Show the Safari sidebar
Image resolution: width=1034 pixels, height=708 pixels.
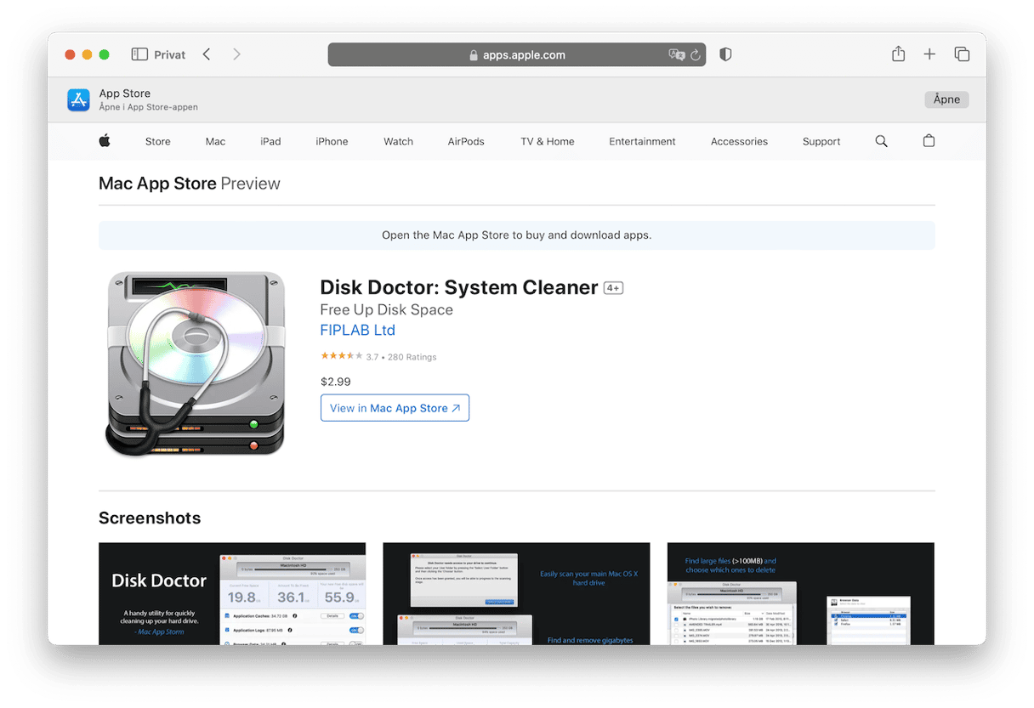(x=139, y=54)
